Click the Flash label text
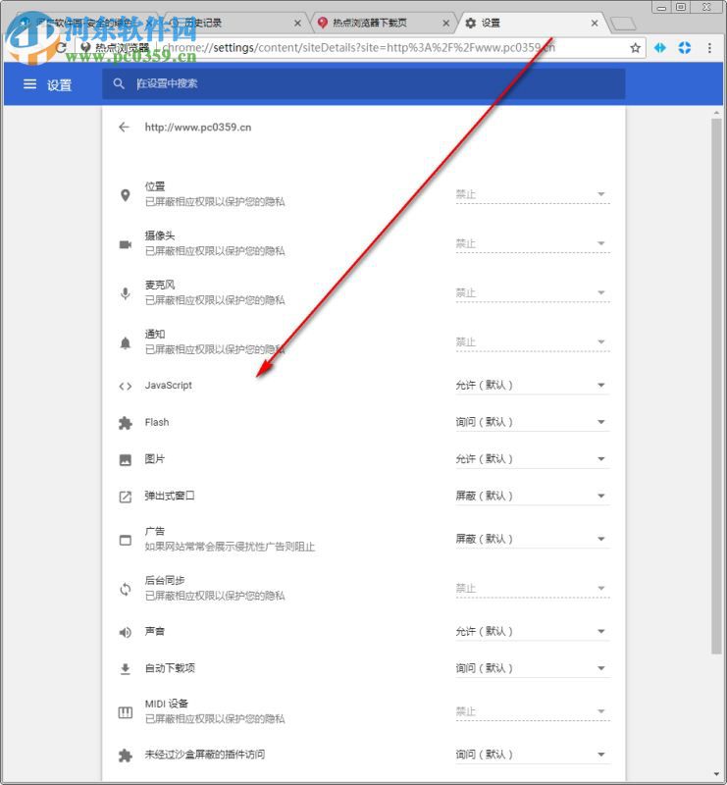This screenshot has height=785, width=727. [157, 422]
